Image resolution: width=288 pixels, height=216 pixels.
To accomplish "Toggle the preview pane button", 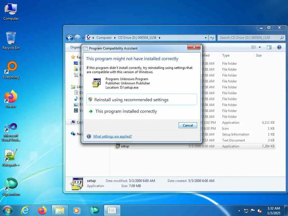I will 269,47.
